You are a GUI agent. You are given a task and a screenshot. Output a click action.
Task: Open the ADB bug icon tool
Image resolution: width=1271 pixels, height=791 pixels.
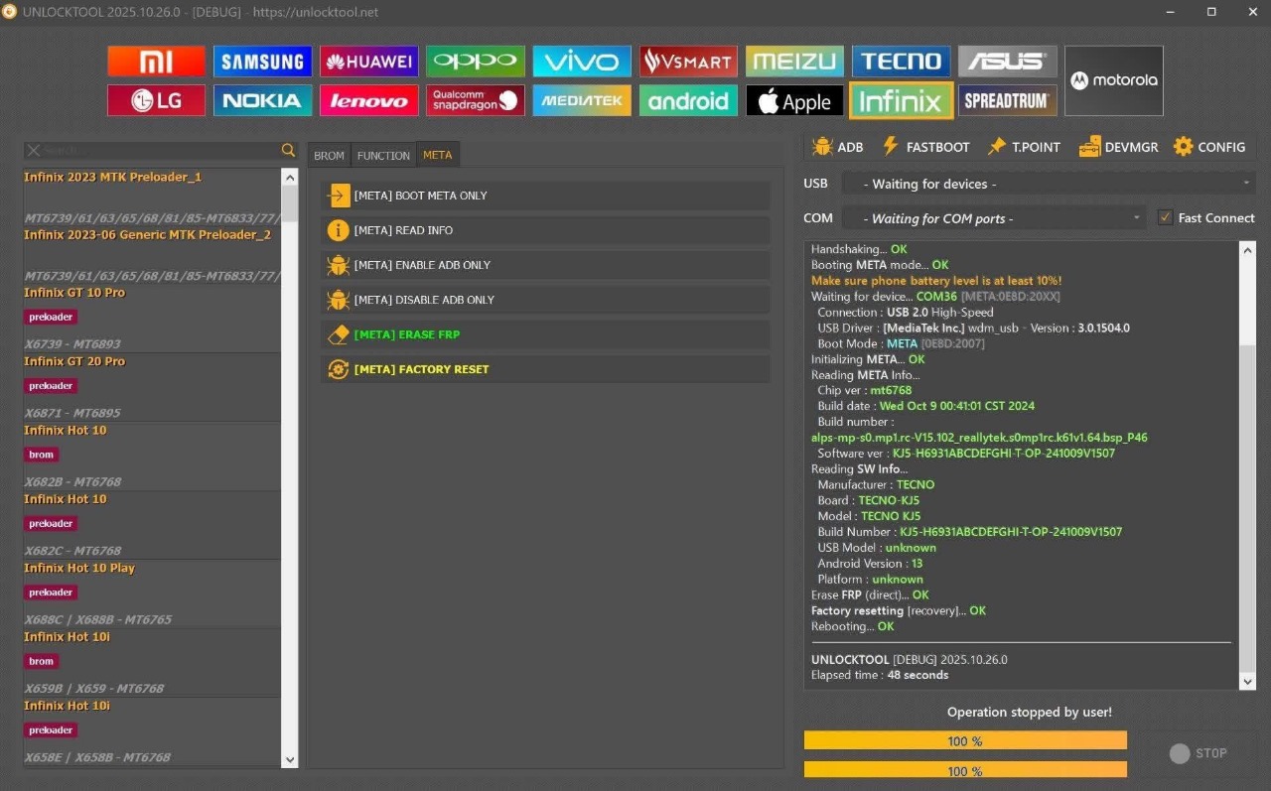[837, 147]
